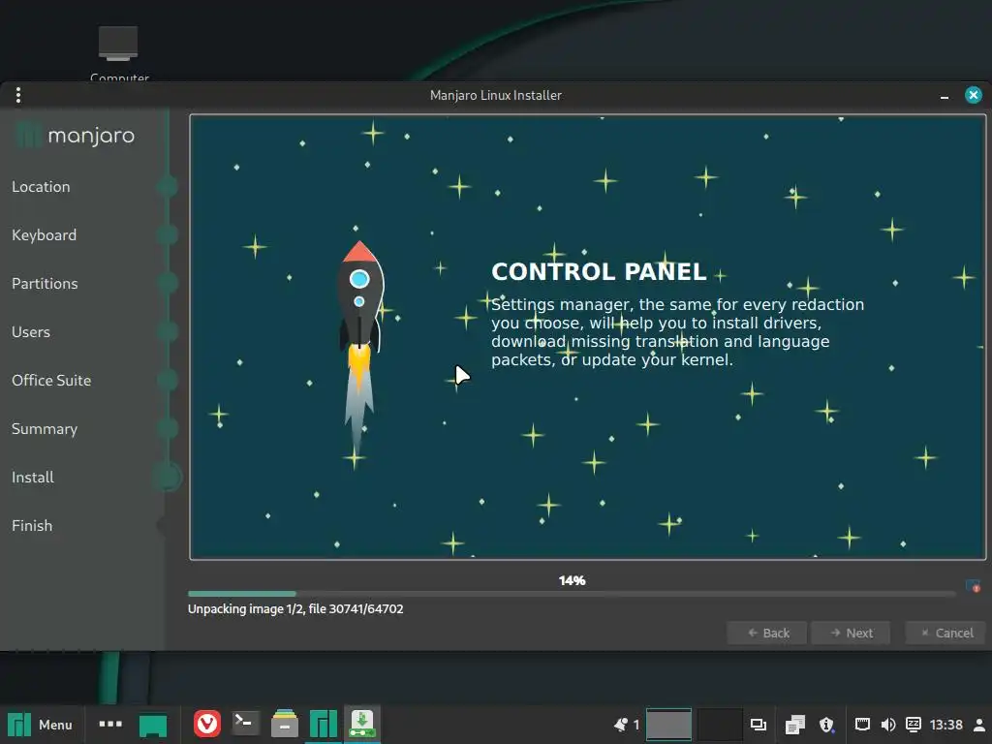Open the notifications bell in taskbar
This screenshot has height=744, width=992.
[621, 725]
